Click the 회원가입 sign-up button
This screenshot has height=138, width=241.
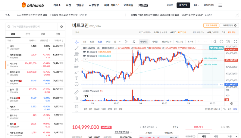183,5
